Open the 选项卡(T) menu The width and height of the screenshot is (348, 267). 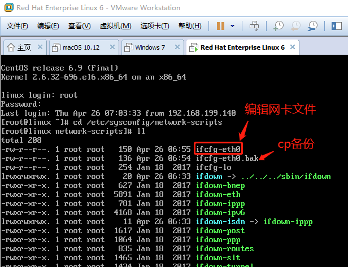(x=155, y=26)
